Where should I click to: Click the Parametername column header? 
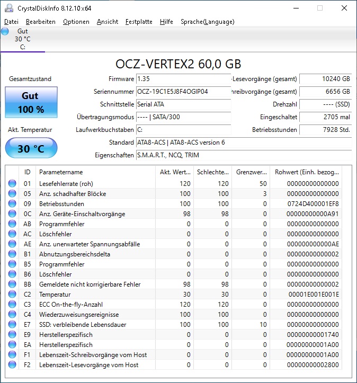[x=95, y=172]
